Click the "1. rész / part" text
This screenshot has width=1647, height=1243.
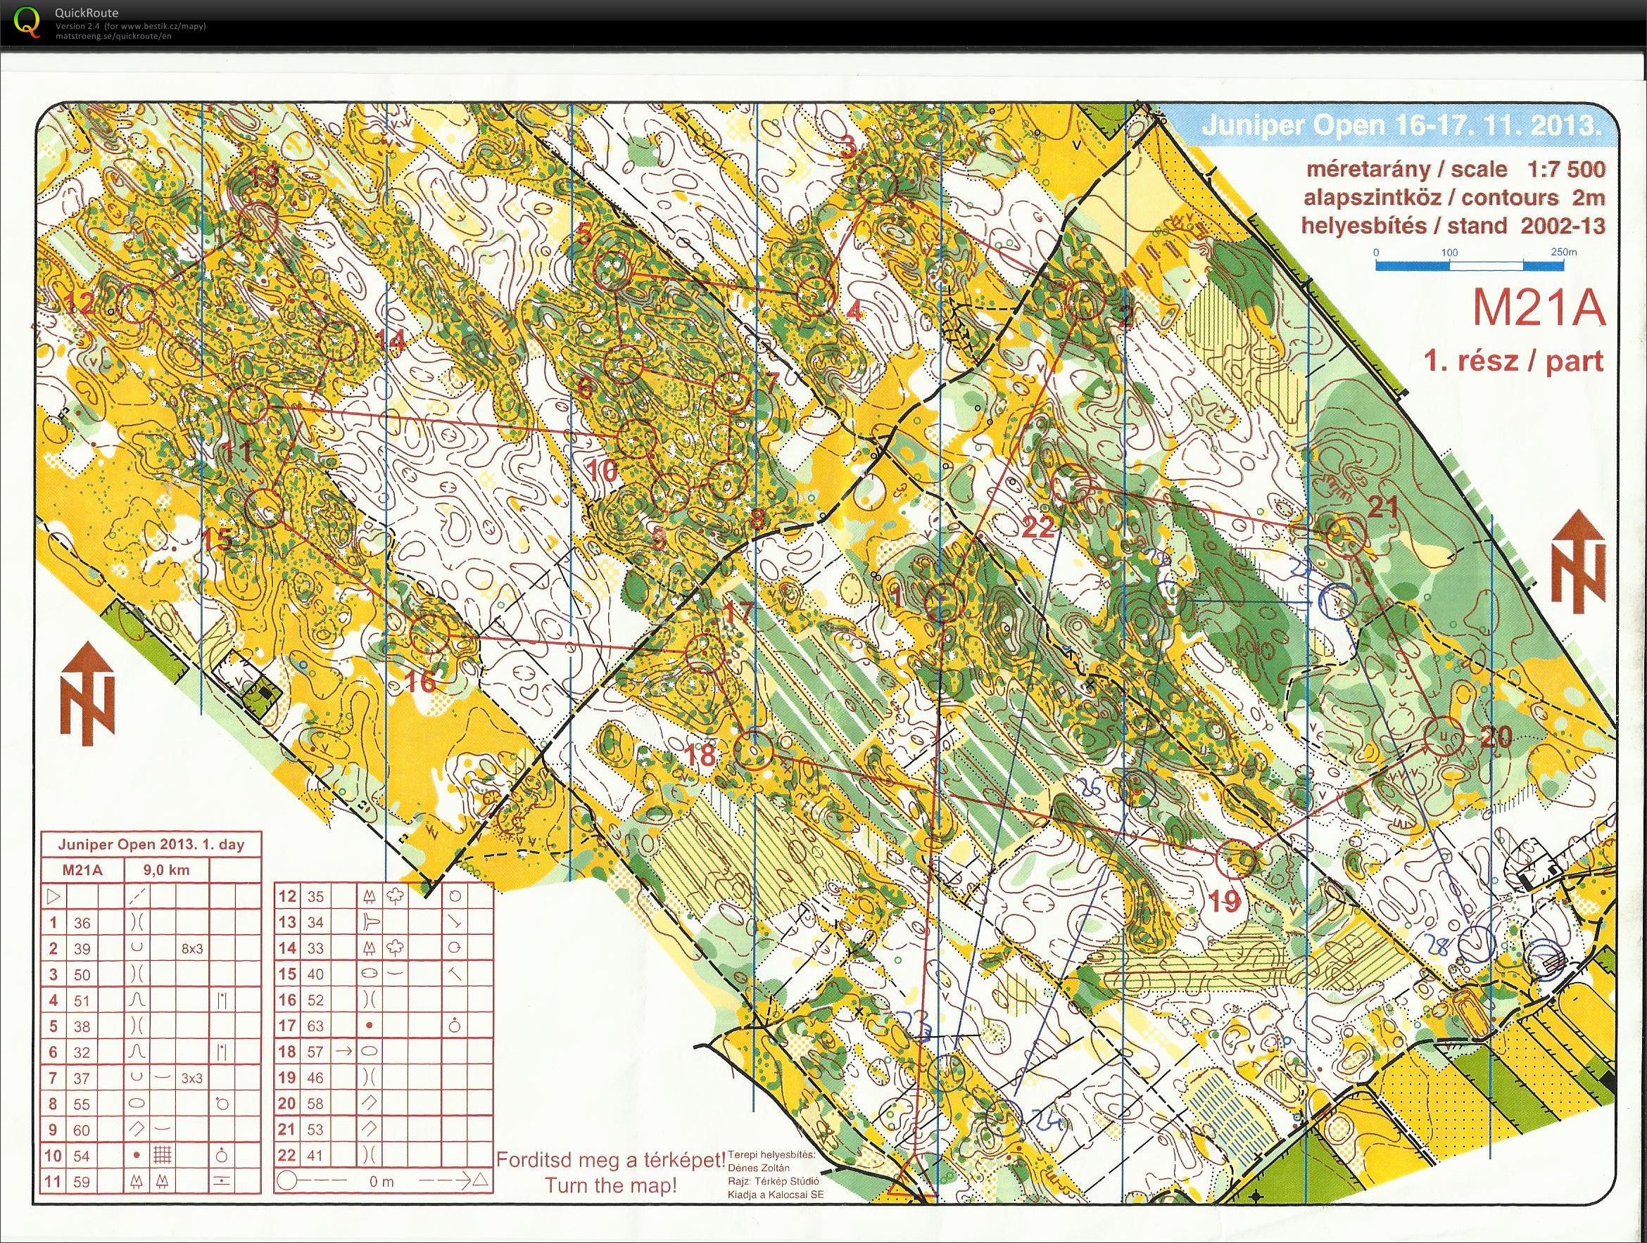point(1514,361)
